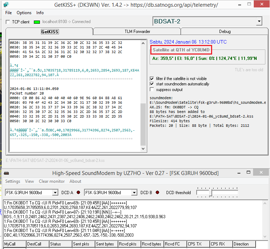Open the BDSAT-2 satellite dropdown
The image size is (270, 249).
(259, 21)
